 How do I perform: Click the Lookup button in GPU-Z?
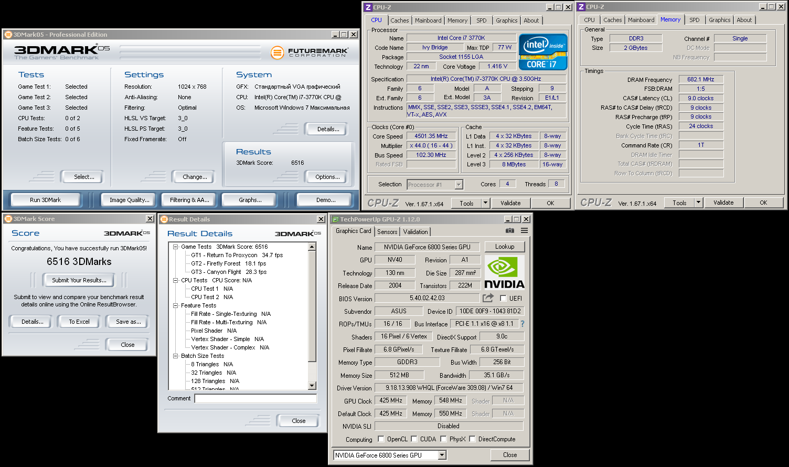504,247
